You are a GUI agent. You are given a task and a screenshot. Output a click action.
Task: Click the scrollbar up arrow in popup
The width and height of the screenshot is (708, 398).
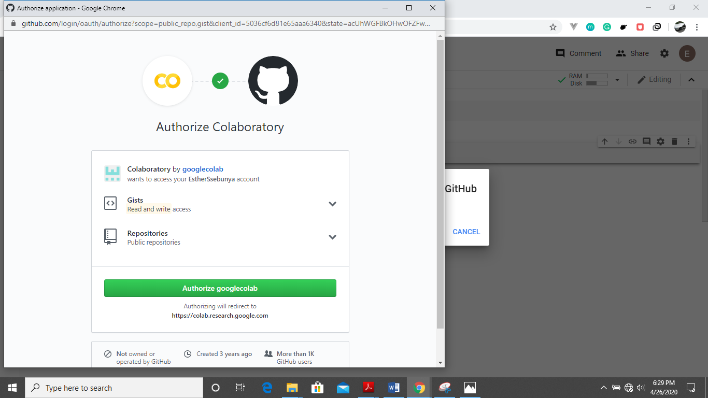point(440,36)
